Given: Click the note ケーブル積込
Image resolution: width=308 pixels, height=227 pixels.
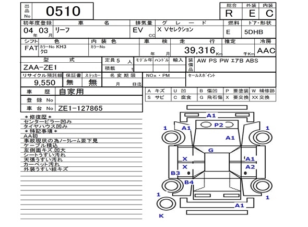Looking at the screenshot, I should pos(41,145).
